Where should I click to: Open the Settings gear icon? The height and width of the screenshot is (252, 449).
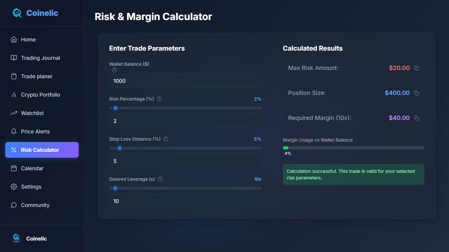(x=13, y=187)
